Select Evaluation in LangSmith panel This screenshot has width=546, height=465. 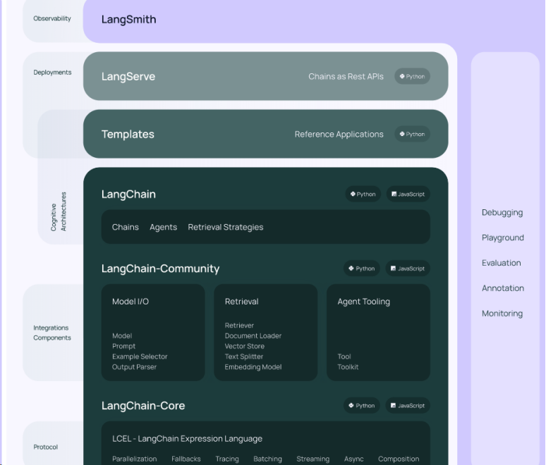pyautogui.click(x=501, y=263)
